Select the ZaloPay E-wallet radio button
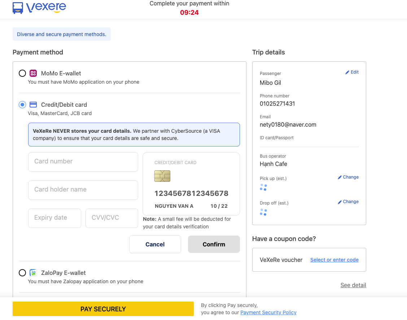Viewport: 407px width, 320px height. [x=22, y=273]
